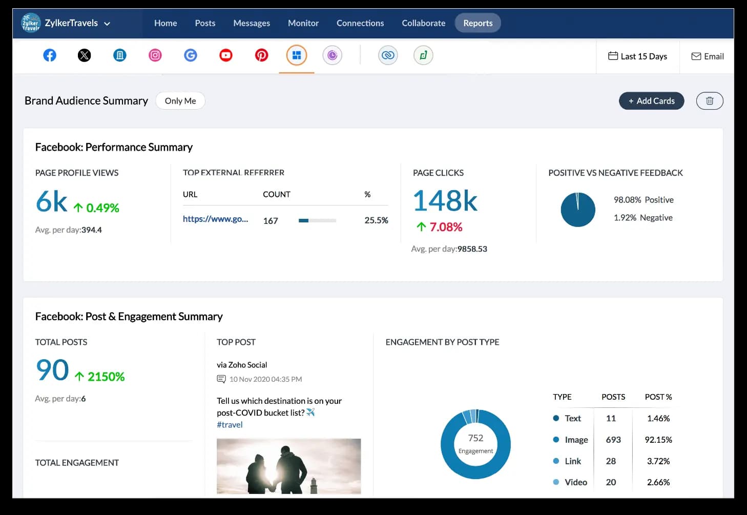Open the YouTube channel report

226,55
